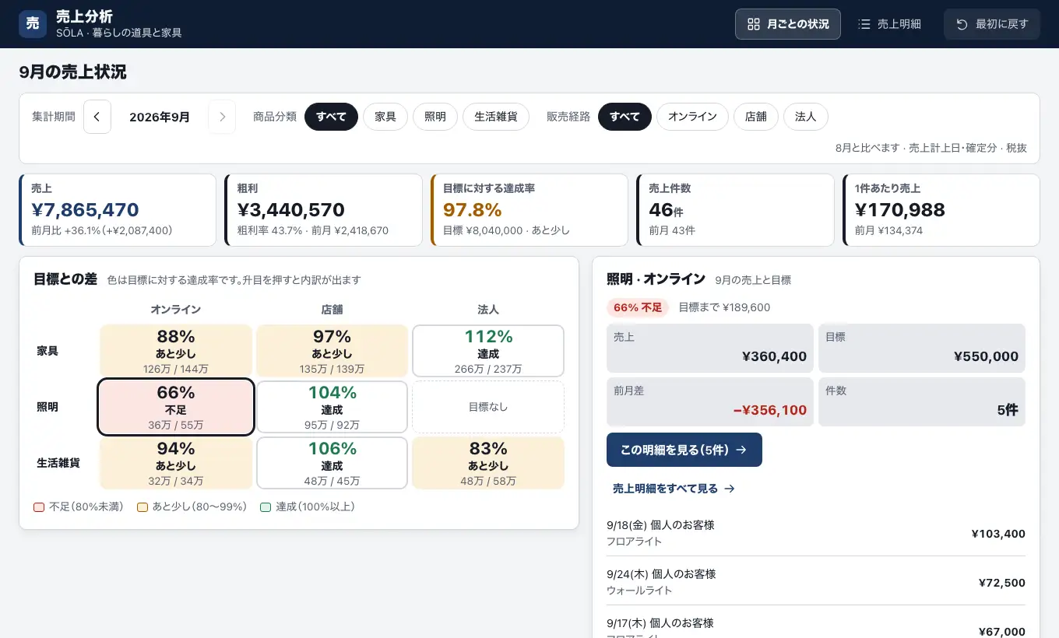Screen dimensions: 1059x638
Task: Select the 生活雑貨 店舗 106% cell
Action: pyautogui.click(x=332, y=463)
